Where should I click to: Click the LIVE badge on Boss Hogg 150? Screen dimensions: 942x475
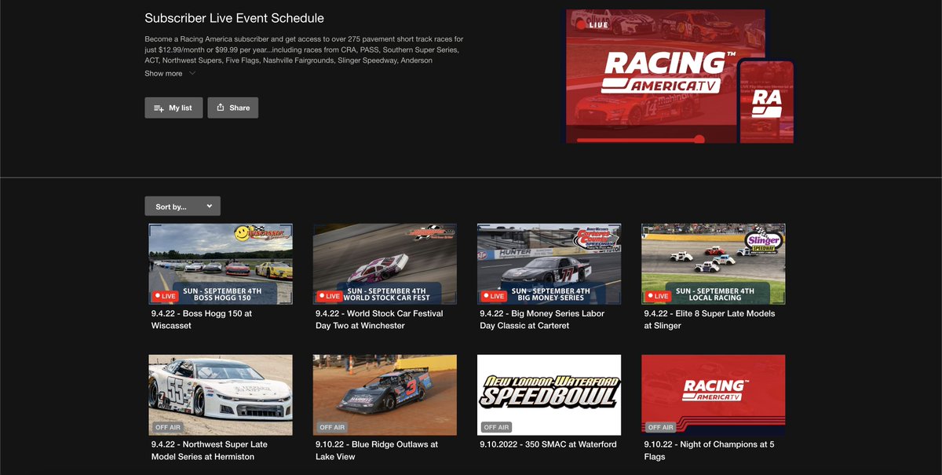165,296
